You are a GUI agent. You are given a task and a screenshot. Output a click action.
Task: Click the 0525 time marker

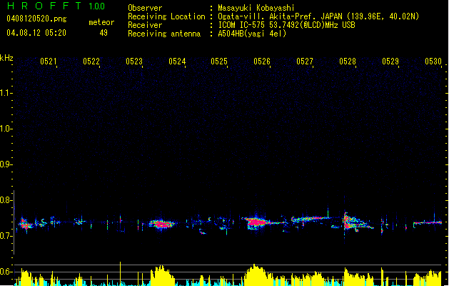(x=219, y=61)
